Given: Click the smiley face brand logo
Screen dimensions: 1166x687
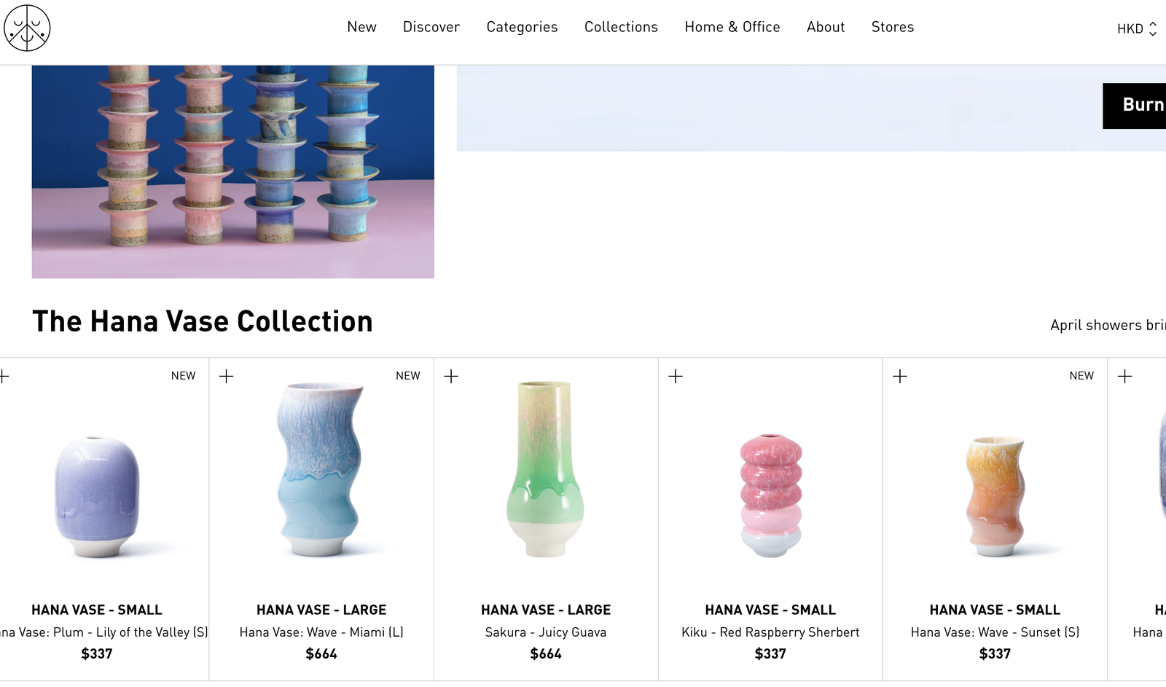Looking at the screenshot, I should click(x=27, y=28).
